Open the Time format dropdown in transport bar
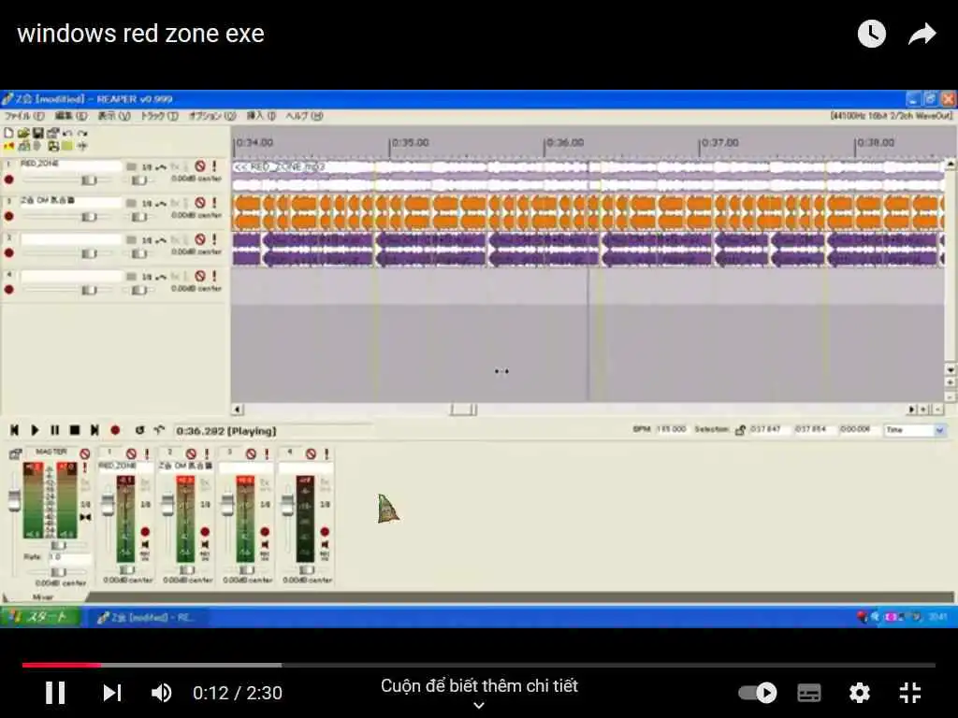Viewport: 958px width, 718px height. 939,430
